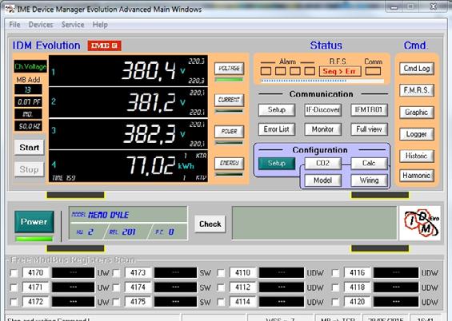The height and width of the screenshot is (321, 452).
Task: Click the red IME logo icon
Action: click(104, 46)
